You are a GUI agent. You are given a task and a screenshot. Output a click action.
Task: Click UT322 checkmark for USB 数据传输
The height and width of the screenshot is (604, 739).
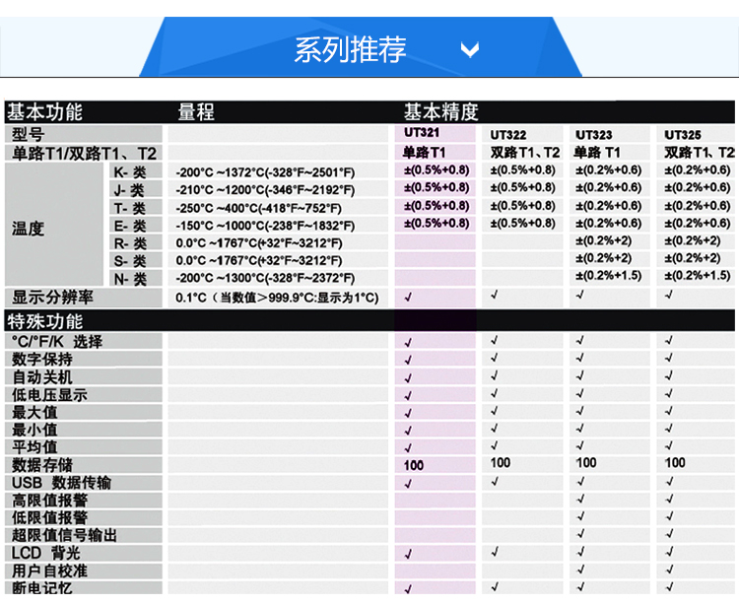[x=495, y=481]
